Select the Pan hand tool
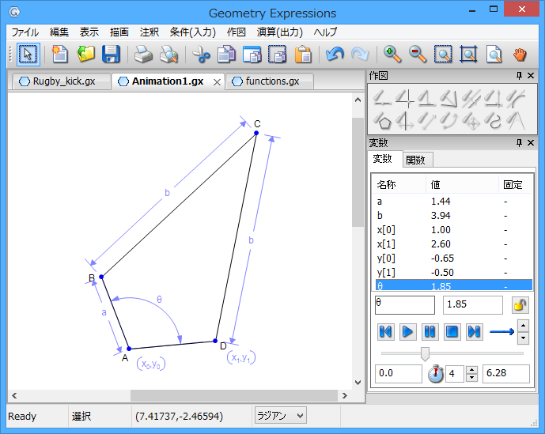 [x=519, y=54]
